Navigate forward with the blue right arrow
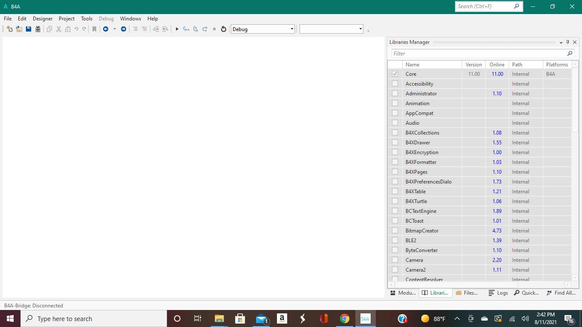Screen dimensions: 582x327 click(124, 29)
